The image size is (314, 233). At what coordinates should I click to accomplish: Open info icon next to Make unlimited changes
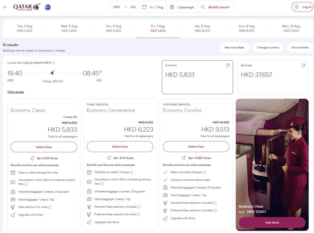click(x=204, y=172)
